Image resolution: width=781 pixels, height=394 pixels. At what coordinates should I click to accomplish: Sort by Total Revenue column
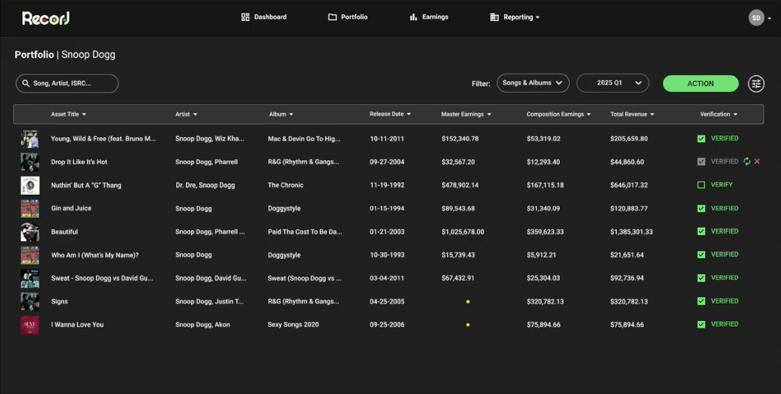[632, 114]
